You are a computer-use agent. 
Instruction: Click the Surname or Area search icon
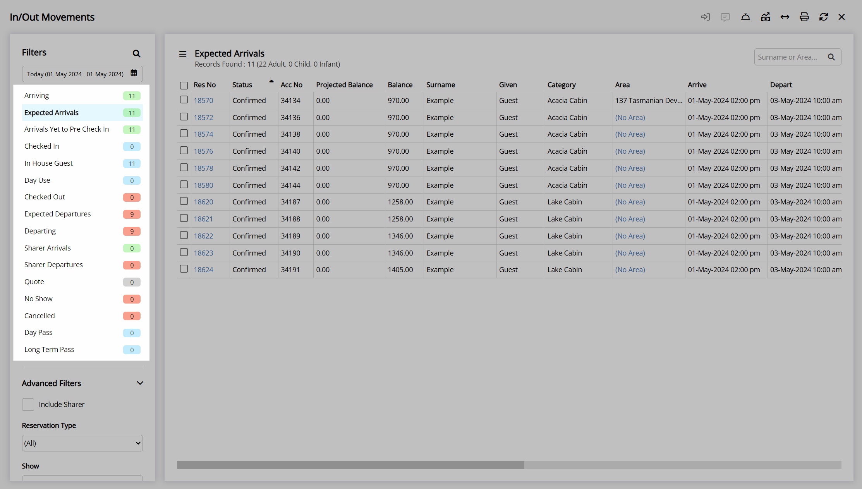pos(831,57)
